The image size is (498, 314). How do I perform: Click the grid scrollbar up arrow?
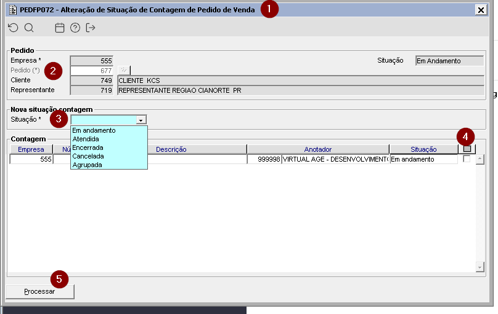[x=480, y=159]
